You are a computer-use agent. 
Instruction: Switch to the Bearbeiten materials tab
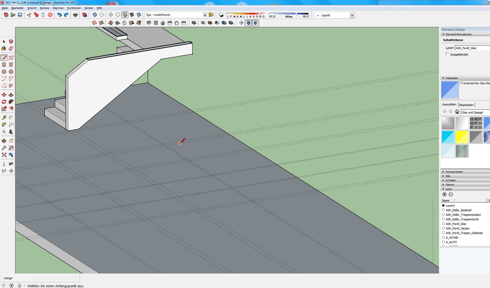click(x=466, y=105)
